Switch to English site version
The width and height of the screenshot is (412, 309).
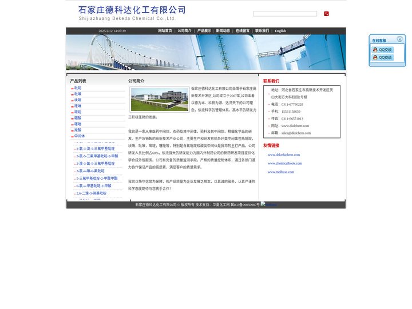coord(280,31)
